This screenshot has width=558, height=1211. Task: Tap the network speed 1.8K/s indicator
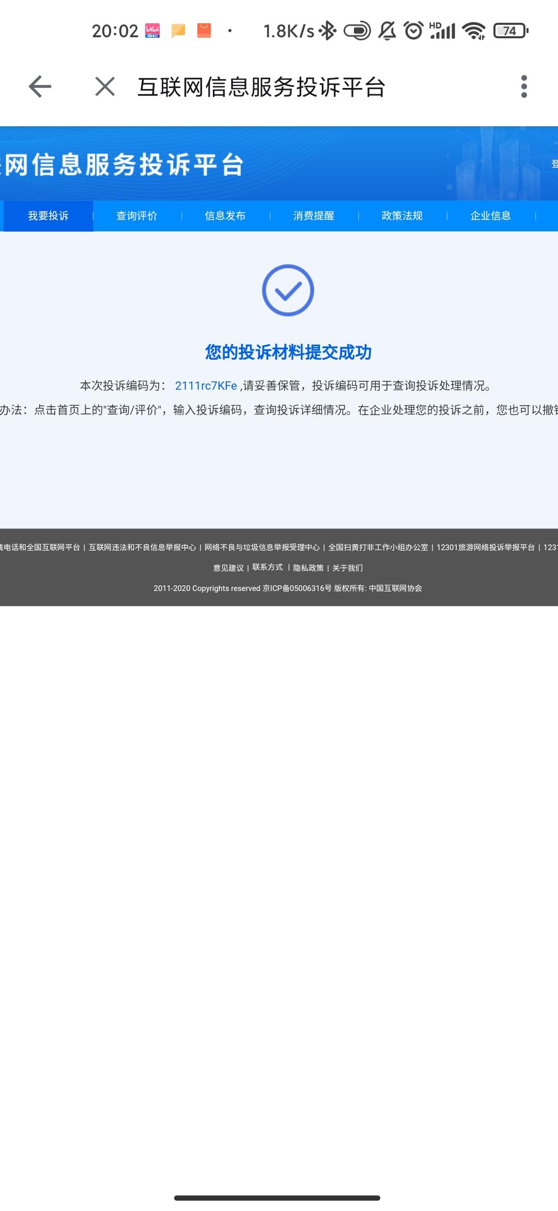click(x=289, y=31)
